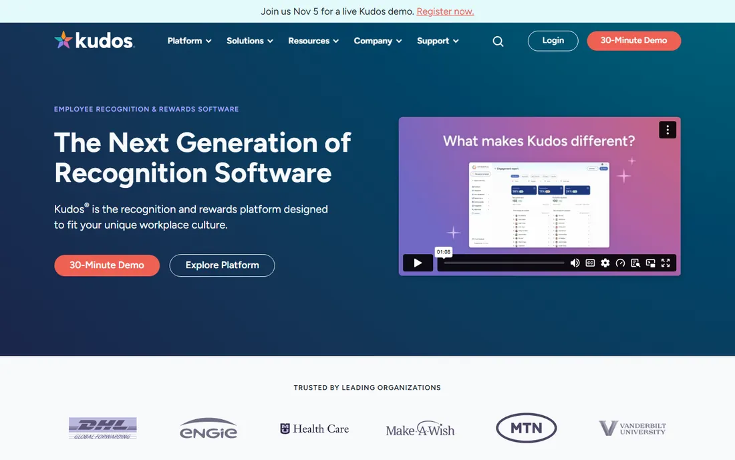Mute the video volume speaker icon
The height and width of the screenshot is (460, 735).
[575, 263]
